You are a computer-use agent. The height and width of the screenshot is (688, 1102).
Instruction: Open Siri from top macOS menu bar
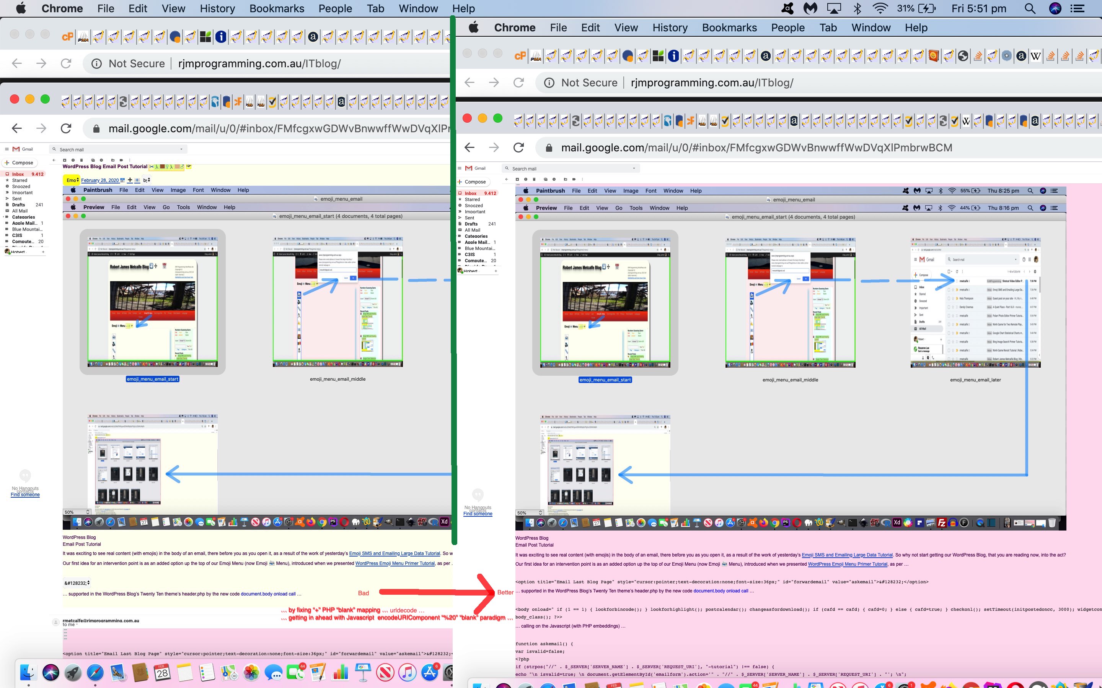[1055, 9]
